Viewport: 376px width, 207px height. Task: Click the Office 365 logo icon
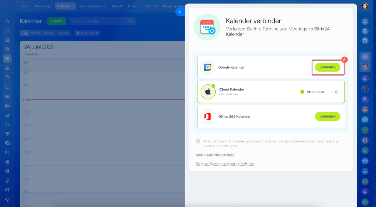pos(208,116)
